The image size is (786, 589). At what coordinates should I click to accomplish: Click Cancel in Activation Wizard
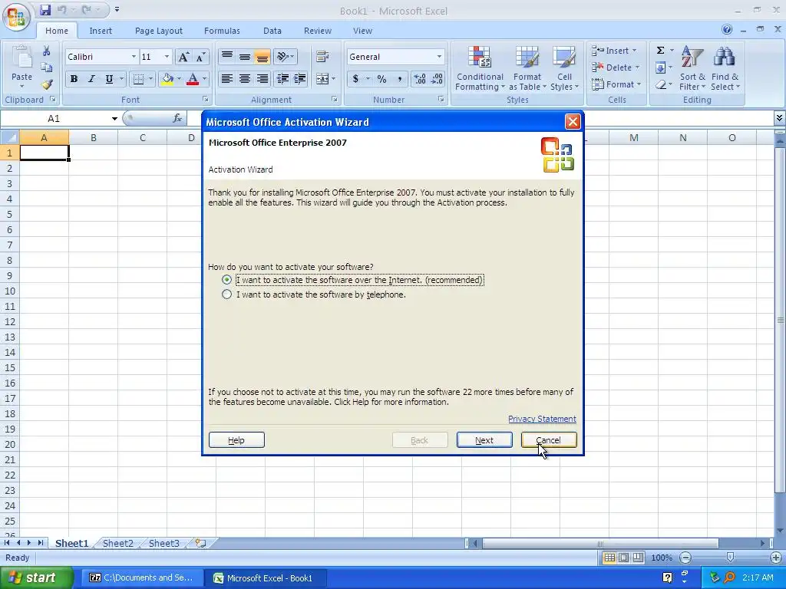click(549, 439)
